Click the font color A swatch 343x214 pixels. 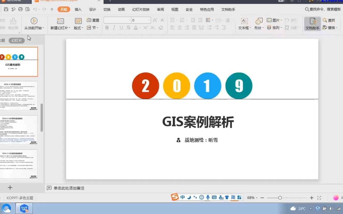click(x=135, y=28)
